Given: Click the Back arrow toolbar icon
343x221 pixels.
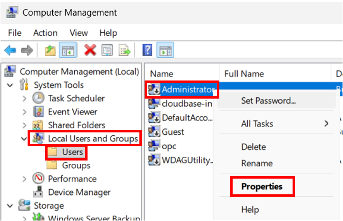Looking at the screenshot, I should (x=10, y=50).
